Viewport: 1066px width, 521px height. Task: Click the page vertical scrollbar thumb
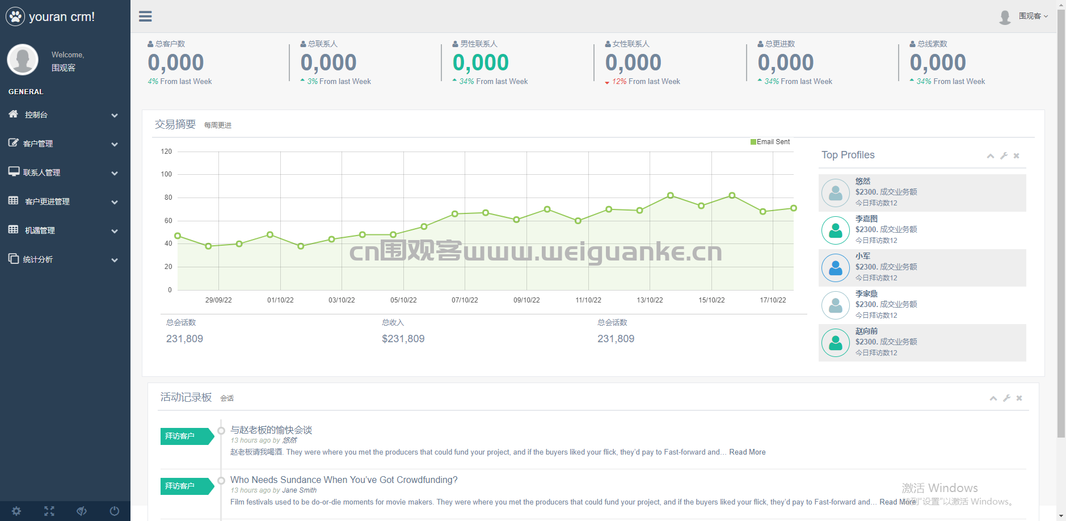point(1061,223)
